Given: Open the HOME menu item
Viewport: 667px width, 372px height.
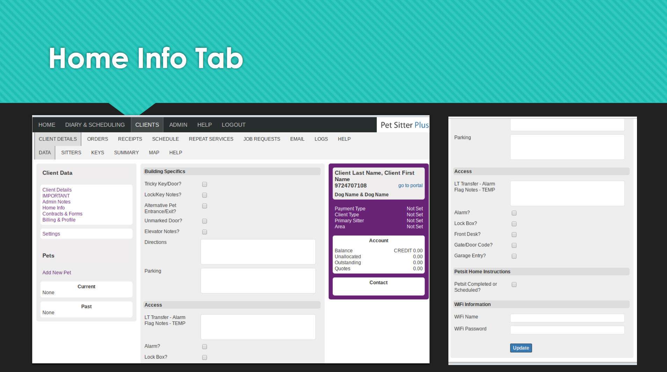Looking at the screenshot, I should click(47, 125).
